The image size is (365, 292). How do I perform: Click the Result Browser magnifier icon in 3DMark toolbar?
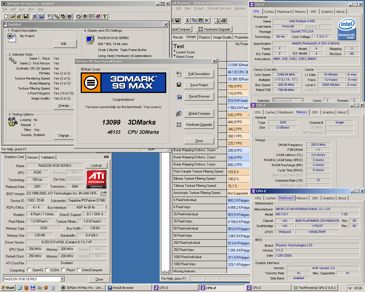point(41,17)
